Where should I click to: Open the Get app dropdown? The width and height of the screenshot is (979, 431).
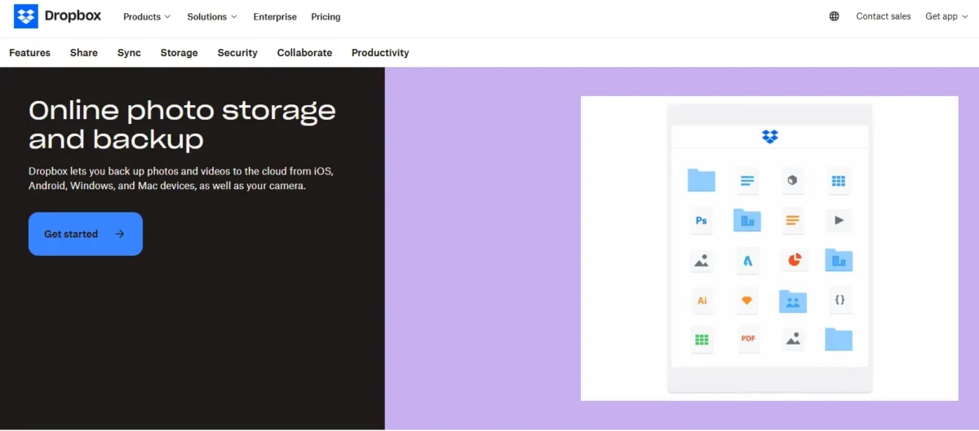point(946,16)
